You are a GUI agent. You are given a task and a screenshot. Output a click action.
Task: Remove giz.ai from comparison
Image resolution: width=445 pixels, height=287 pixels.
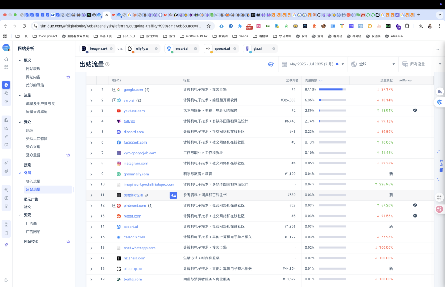(274, 49)
